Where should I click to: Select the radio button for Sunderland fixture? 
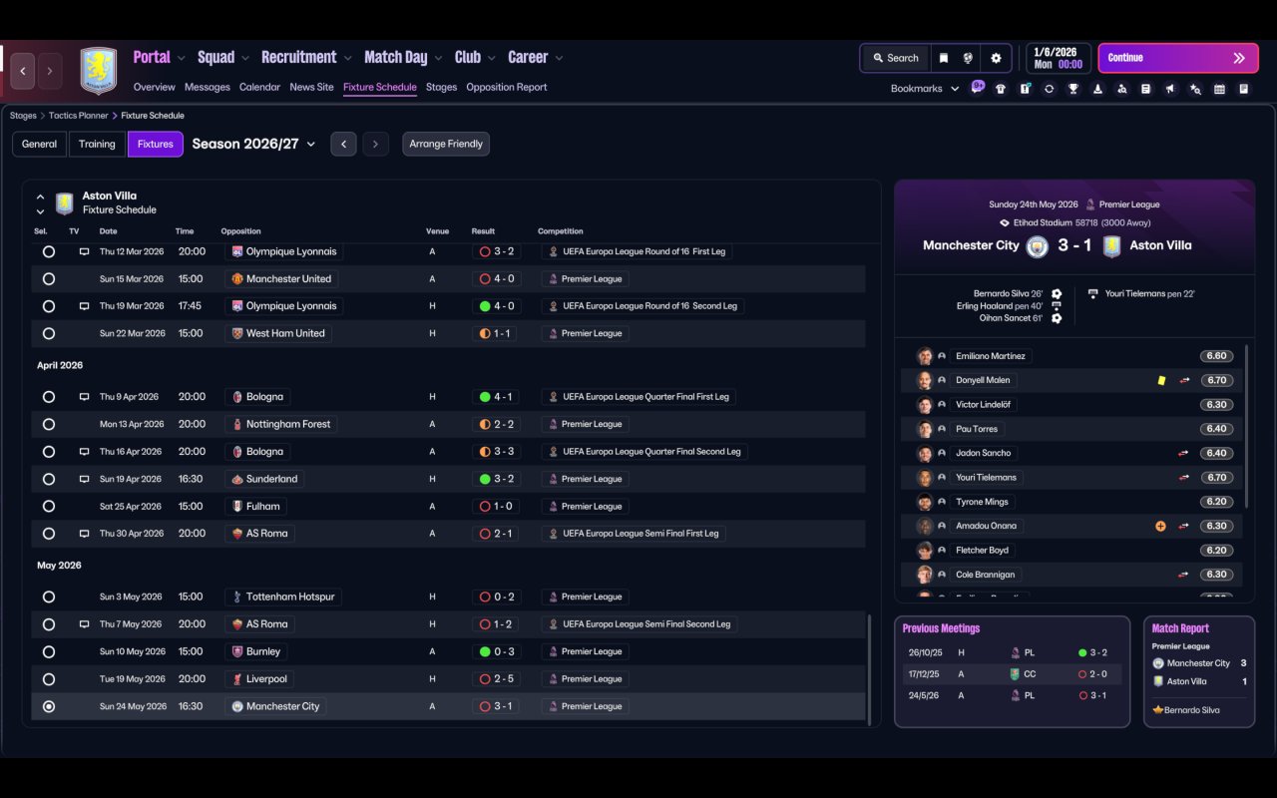[49, 479]
